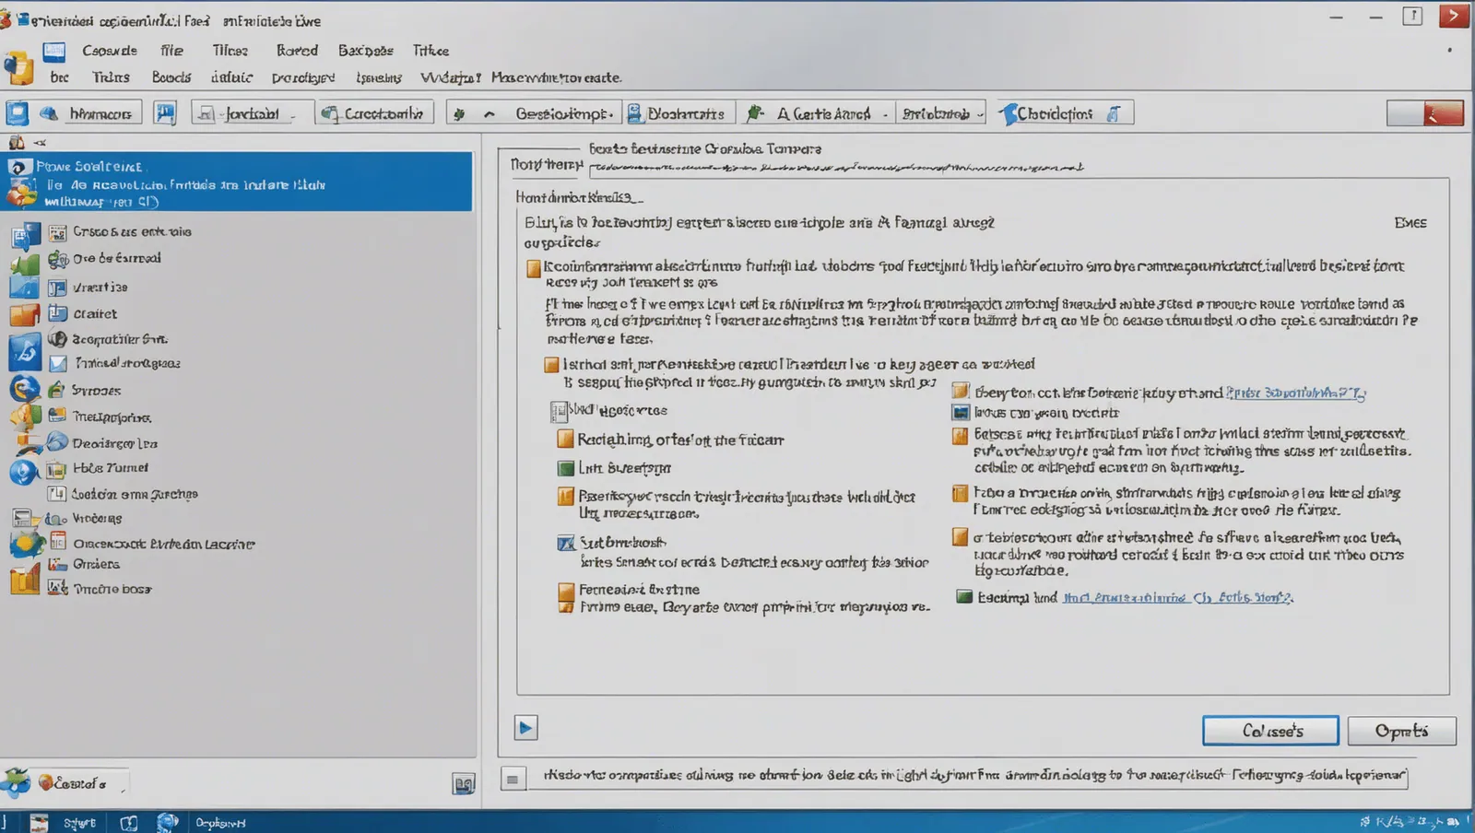This screenshot has width=1475, height=833.
Task: Toggle the orange box under the blue picture icon
Action: click(960, 435)
